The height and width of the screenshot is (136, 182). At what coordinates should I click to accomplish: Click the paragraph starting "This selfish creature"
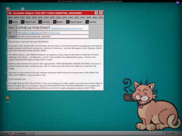(54, 57)
